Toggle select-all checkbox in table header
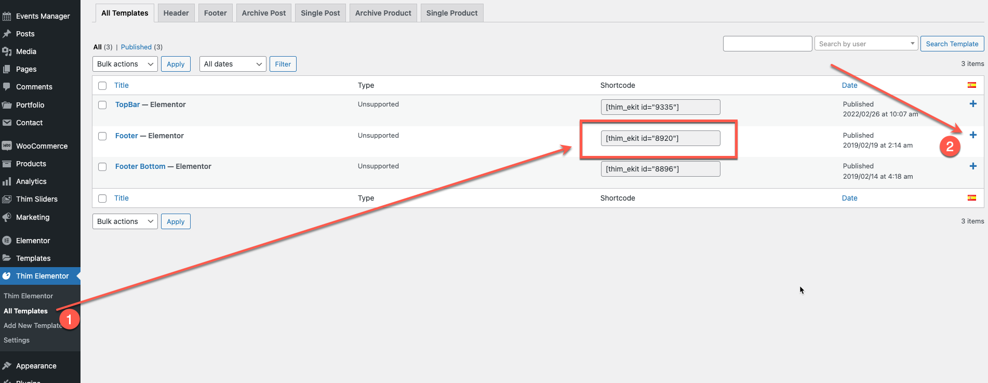This screenshot has height=383, width=988. click(102, 86)
